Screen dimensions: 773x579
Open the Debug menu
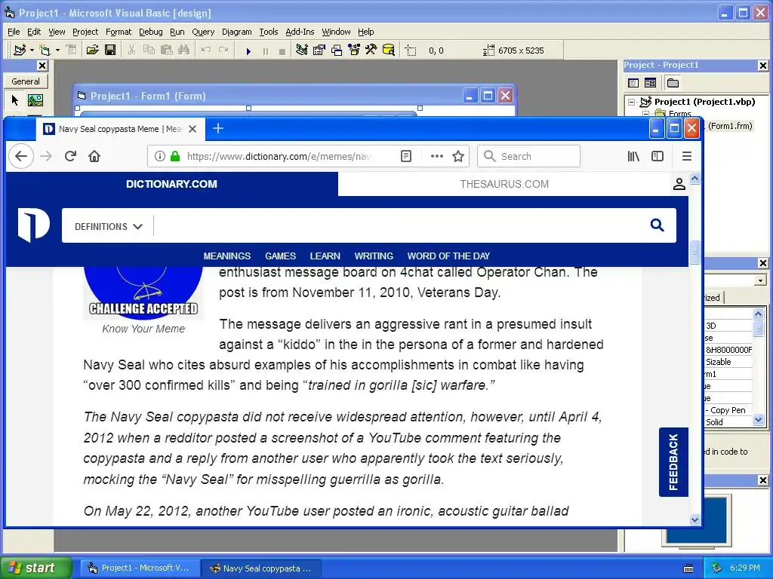151,32
